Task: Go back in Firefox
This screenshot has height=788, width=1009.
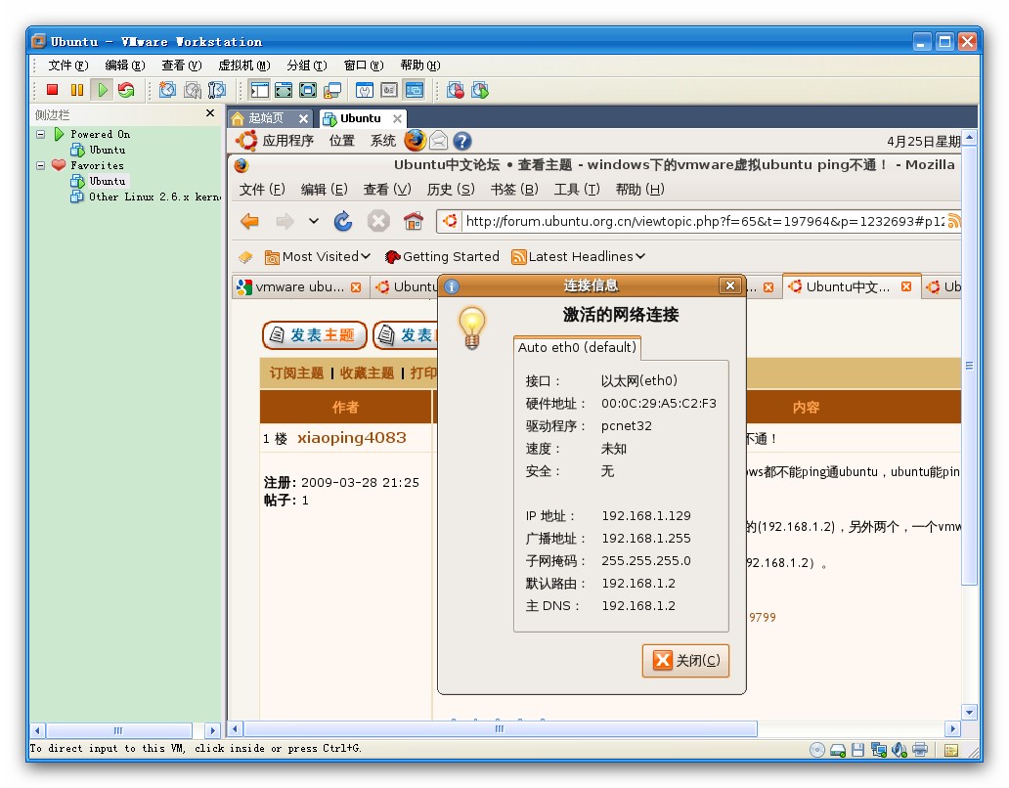Action: 249,221
